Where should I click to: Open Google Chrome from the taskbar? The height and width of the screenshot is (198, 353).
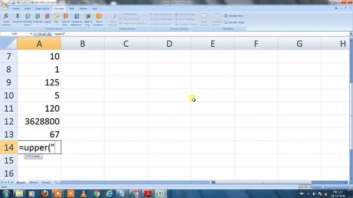pos(97,194)
